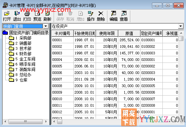Image resolution: width=186 pixels, height=127 pixels.
Task: Click the 删除 (Delete) toolbar icon
Action: coord(101,16)
